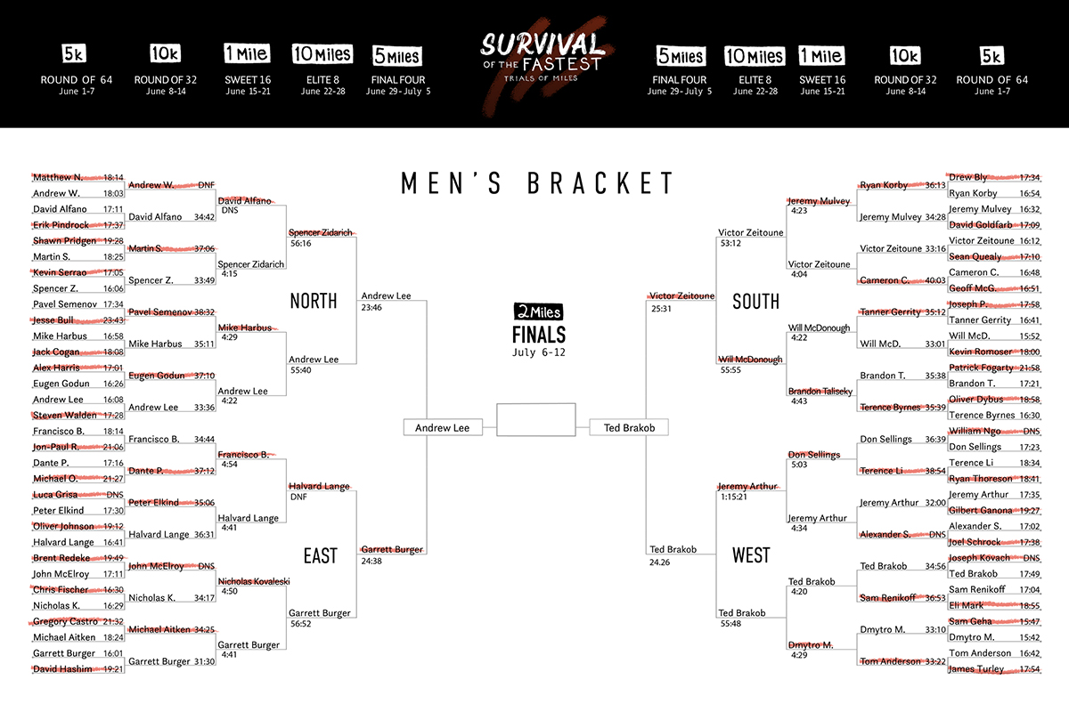This screenshot has height=712, width=1069.
Task: Click the MEN'S BRACKET title
Action: point(537,183)
